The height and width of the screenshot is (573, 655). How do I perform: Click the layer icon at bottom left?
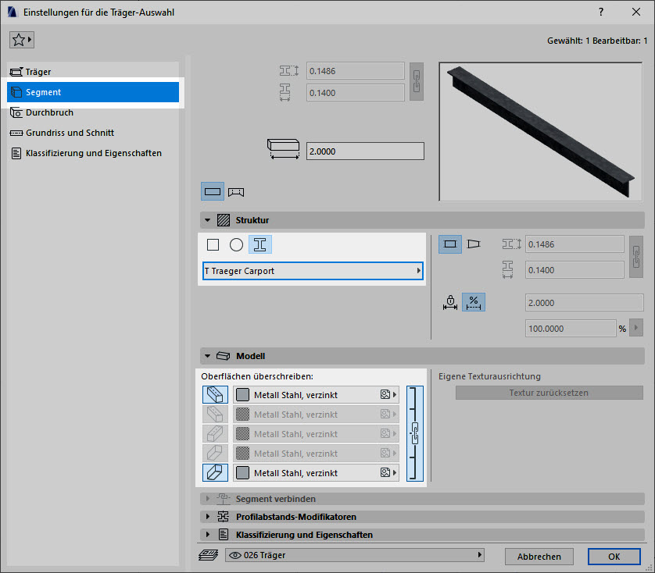tap(209, 555)
